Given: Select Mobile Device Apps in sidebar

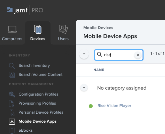Looking at the screenshot, I should coord(37,121).
